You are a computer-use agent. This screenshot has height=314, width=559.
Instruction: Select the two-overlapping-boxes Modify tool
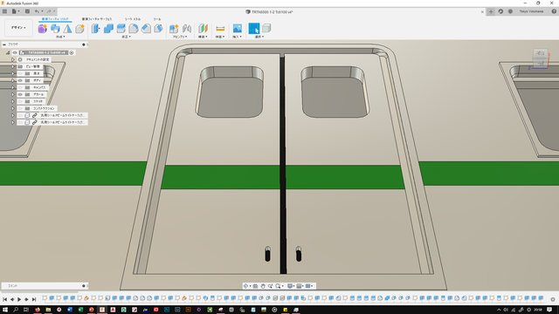(108, 29)
